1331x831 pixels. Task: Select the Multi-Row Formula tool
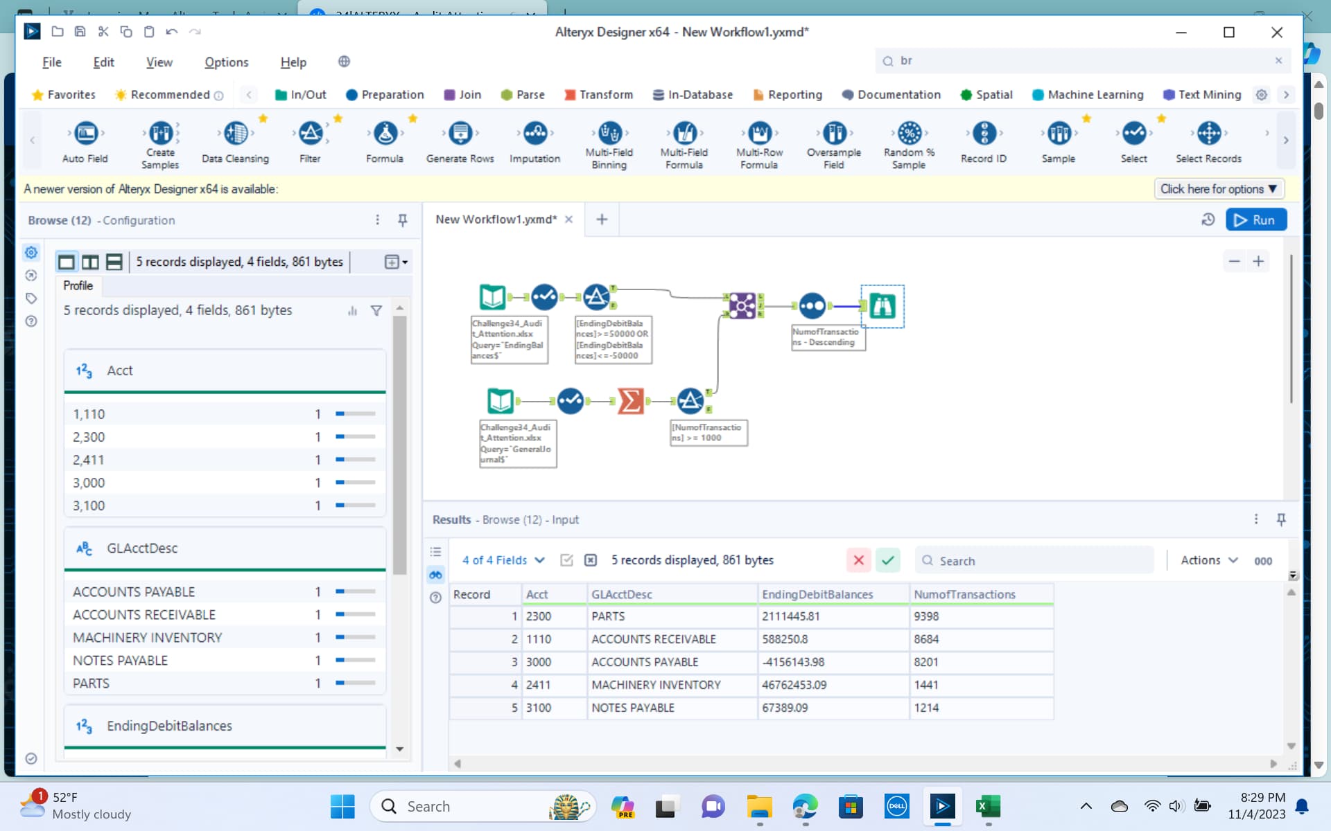pyautogui.click(x=759, y=145)
